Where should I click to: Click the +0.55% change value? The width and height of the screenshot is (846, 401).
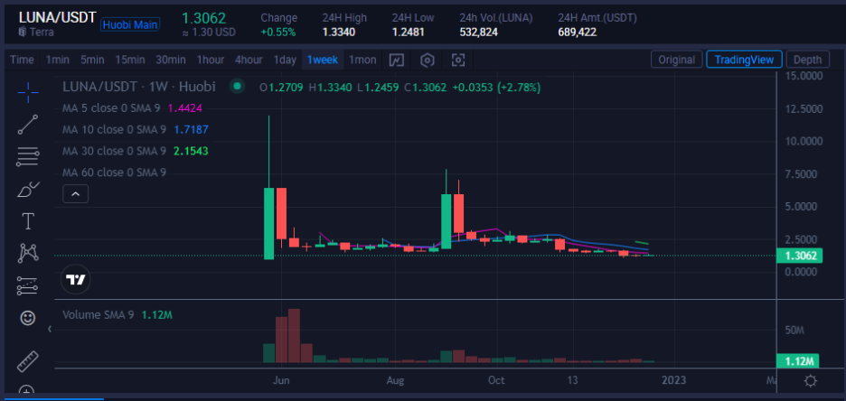[277, 33]
